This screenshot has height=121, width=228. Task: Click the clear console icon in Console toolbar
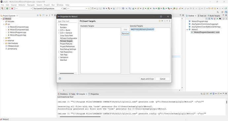click(x=202, y=94)
